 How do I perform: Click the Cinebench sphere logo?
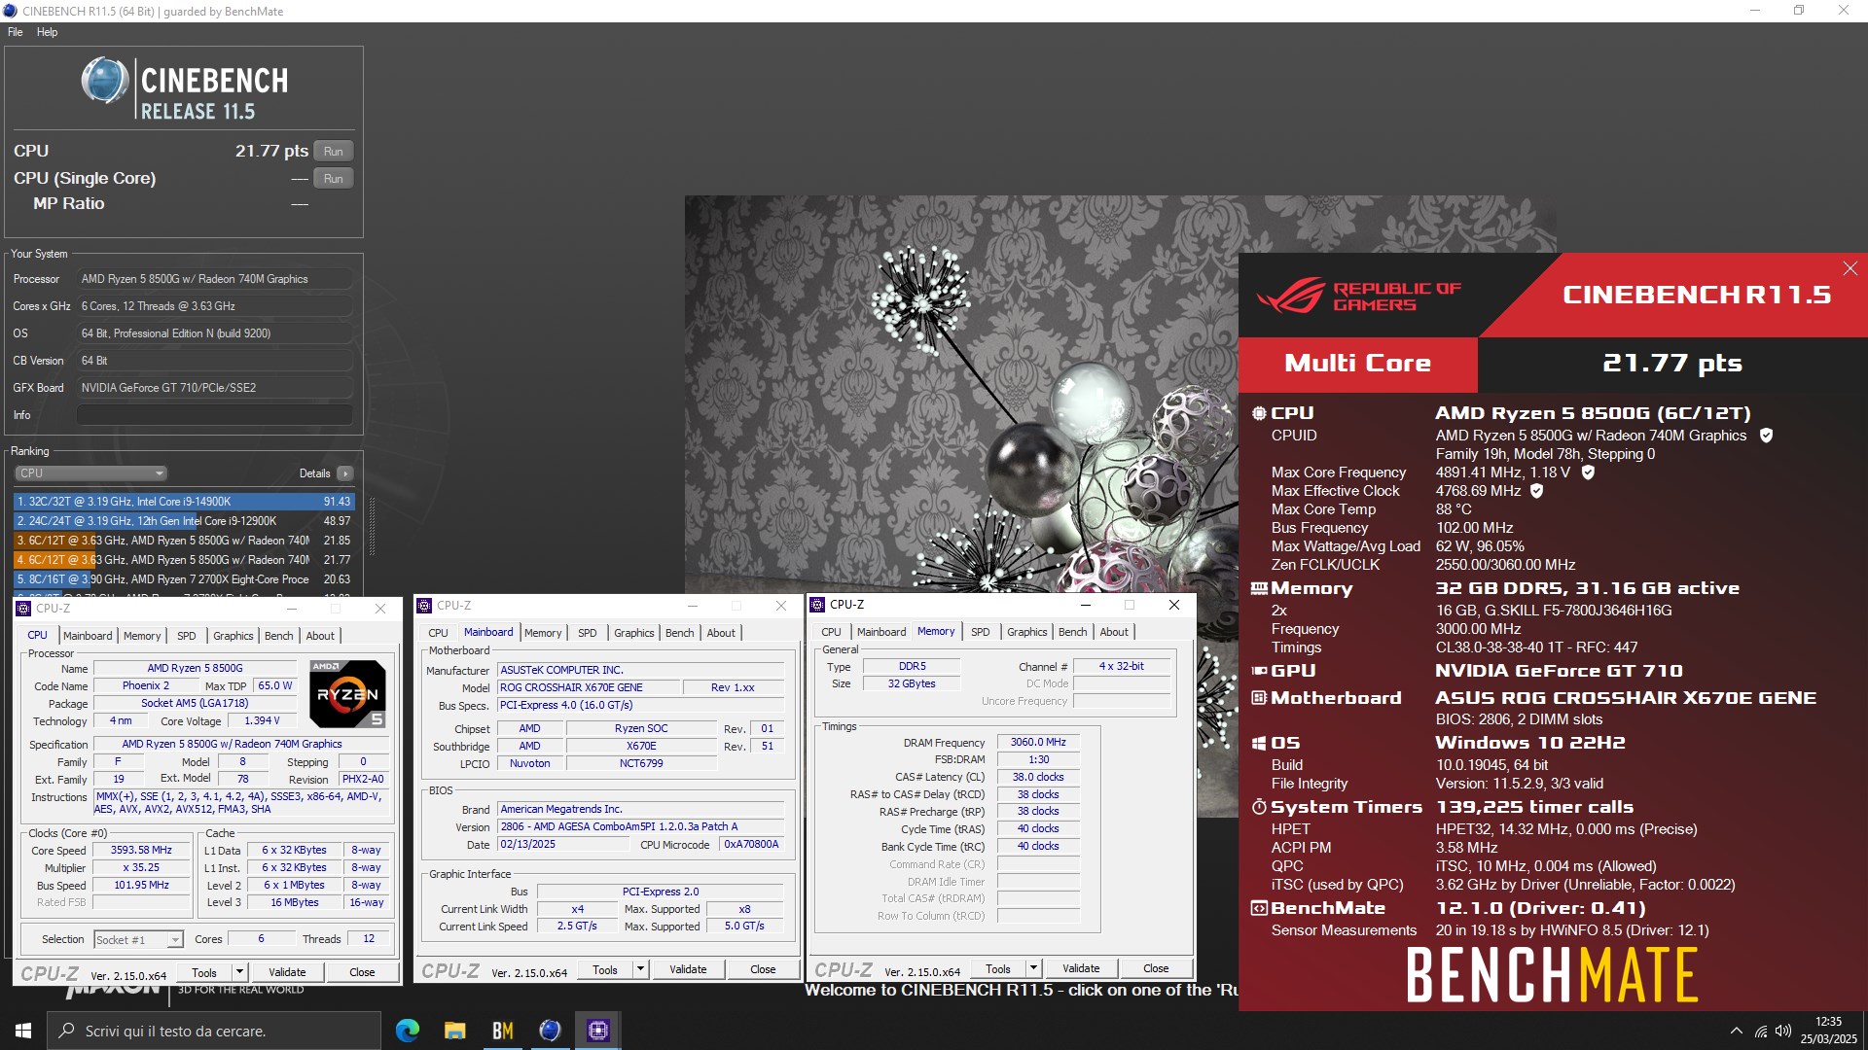(x=105, y=81)
